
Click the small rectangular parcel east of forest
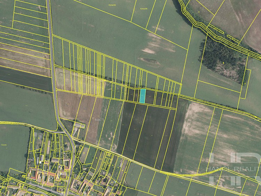[246, 84]
